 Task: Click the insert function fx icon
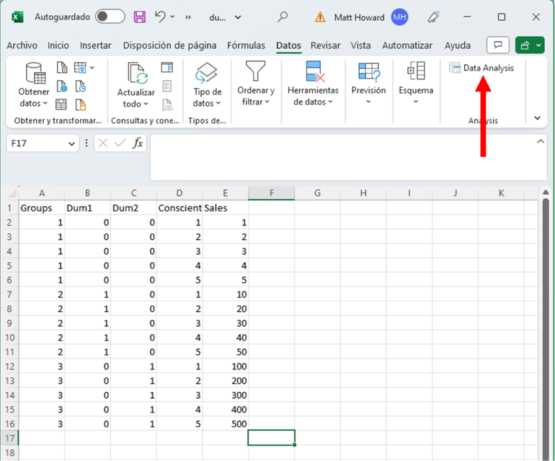pos(138,143)
